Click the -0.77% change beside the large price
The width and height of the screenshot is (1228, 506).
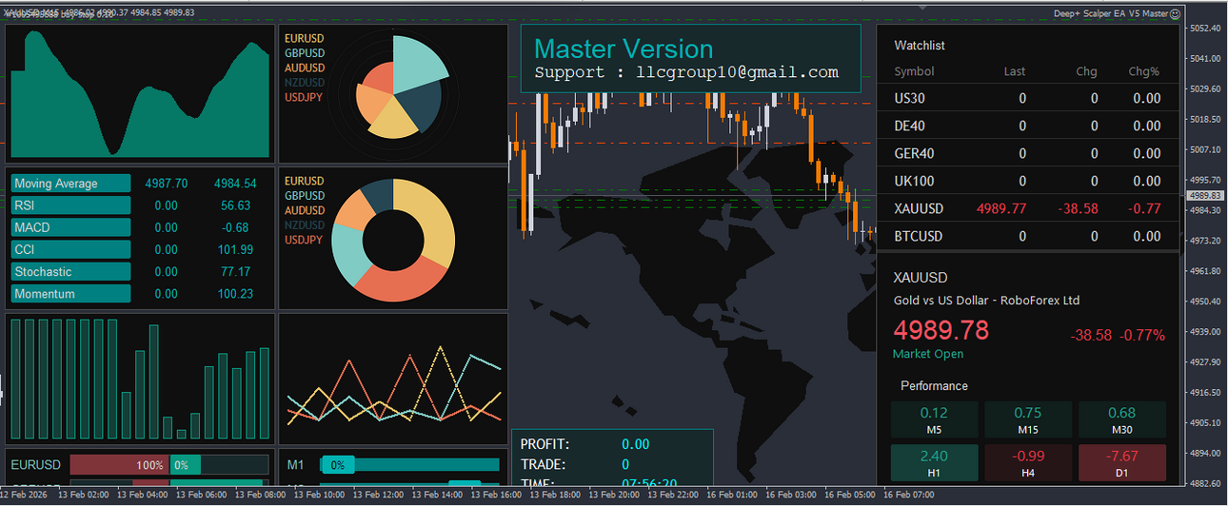click(1141, 335)
